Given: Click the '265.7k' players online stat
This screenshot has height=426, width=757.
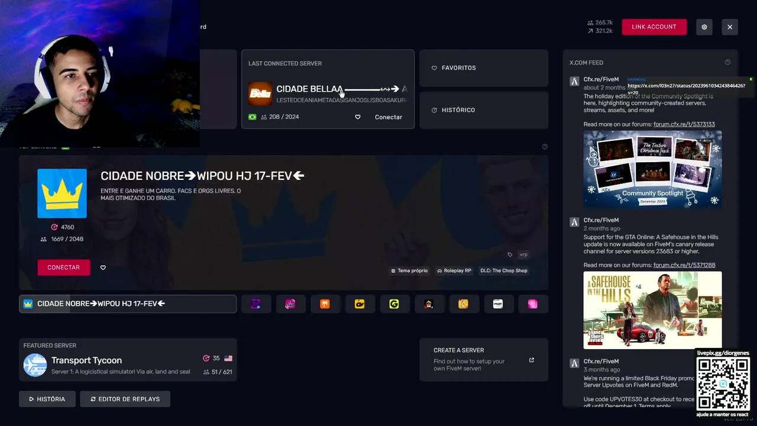Looking at the screenshot, I should (604, 22).
